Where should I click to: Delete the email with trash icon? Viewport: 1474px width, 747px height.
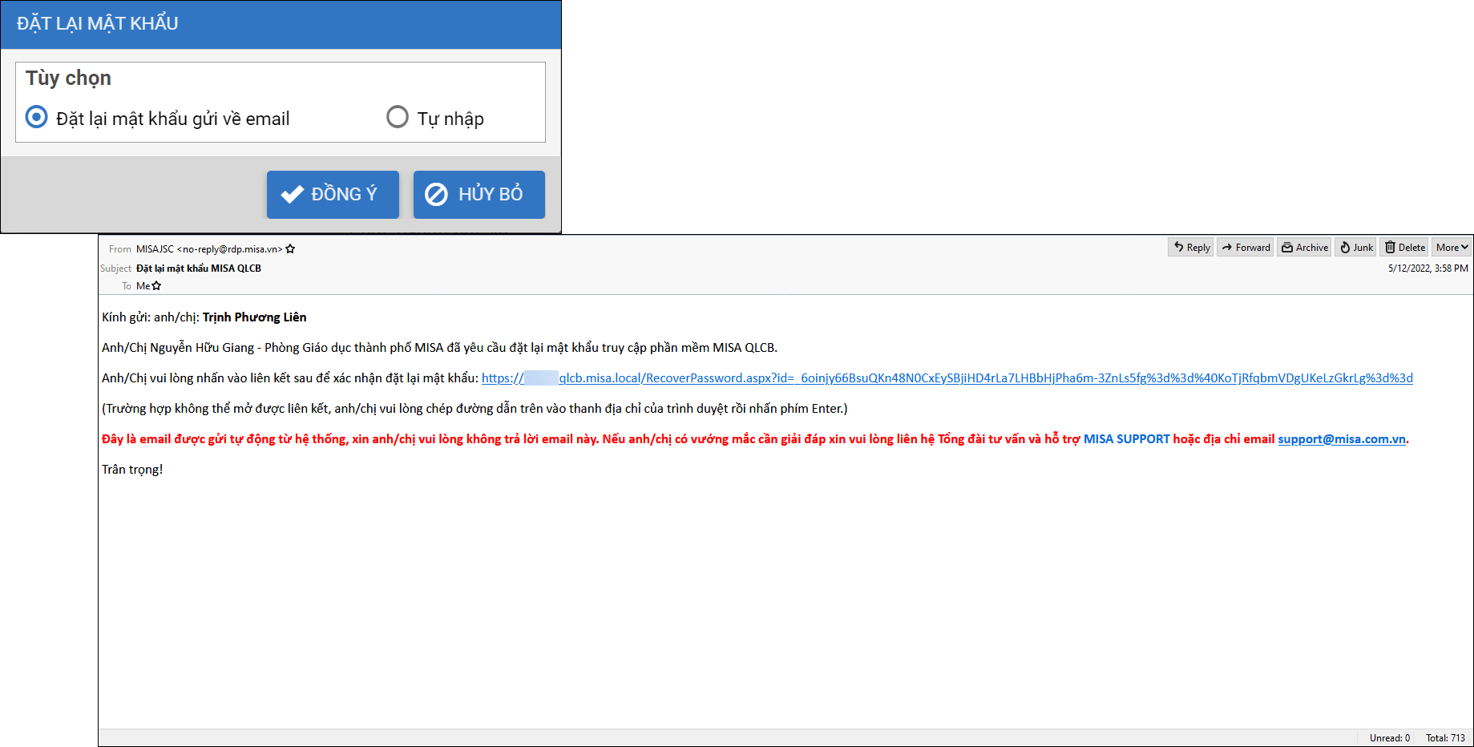[x=1405, y=248]
